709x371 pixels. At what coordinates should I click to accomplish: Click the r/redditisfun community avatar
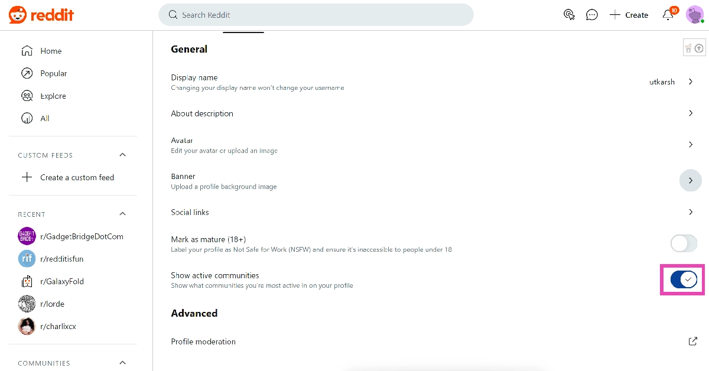pos(27,259)
